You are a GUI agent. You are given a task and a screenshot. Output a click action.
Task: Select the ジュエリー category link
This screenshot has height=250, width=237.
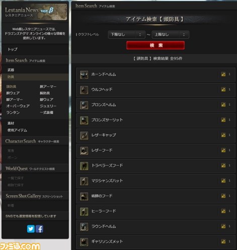pos(48,106)
